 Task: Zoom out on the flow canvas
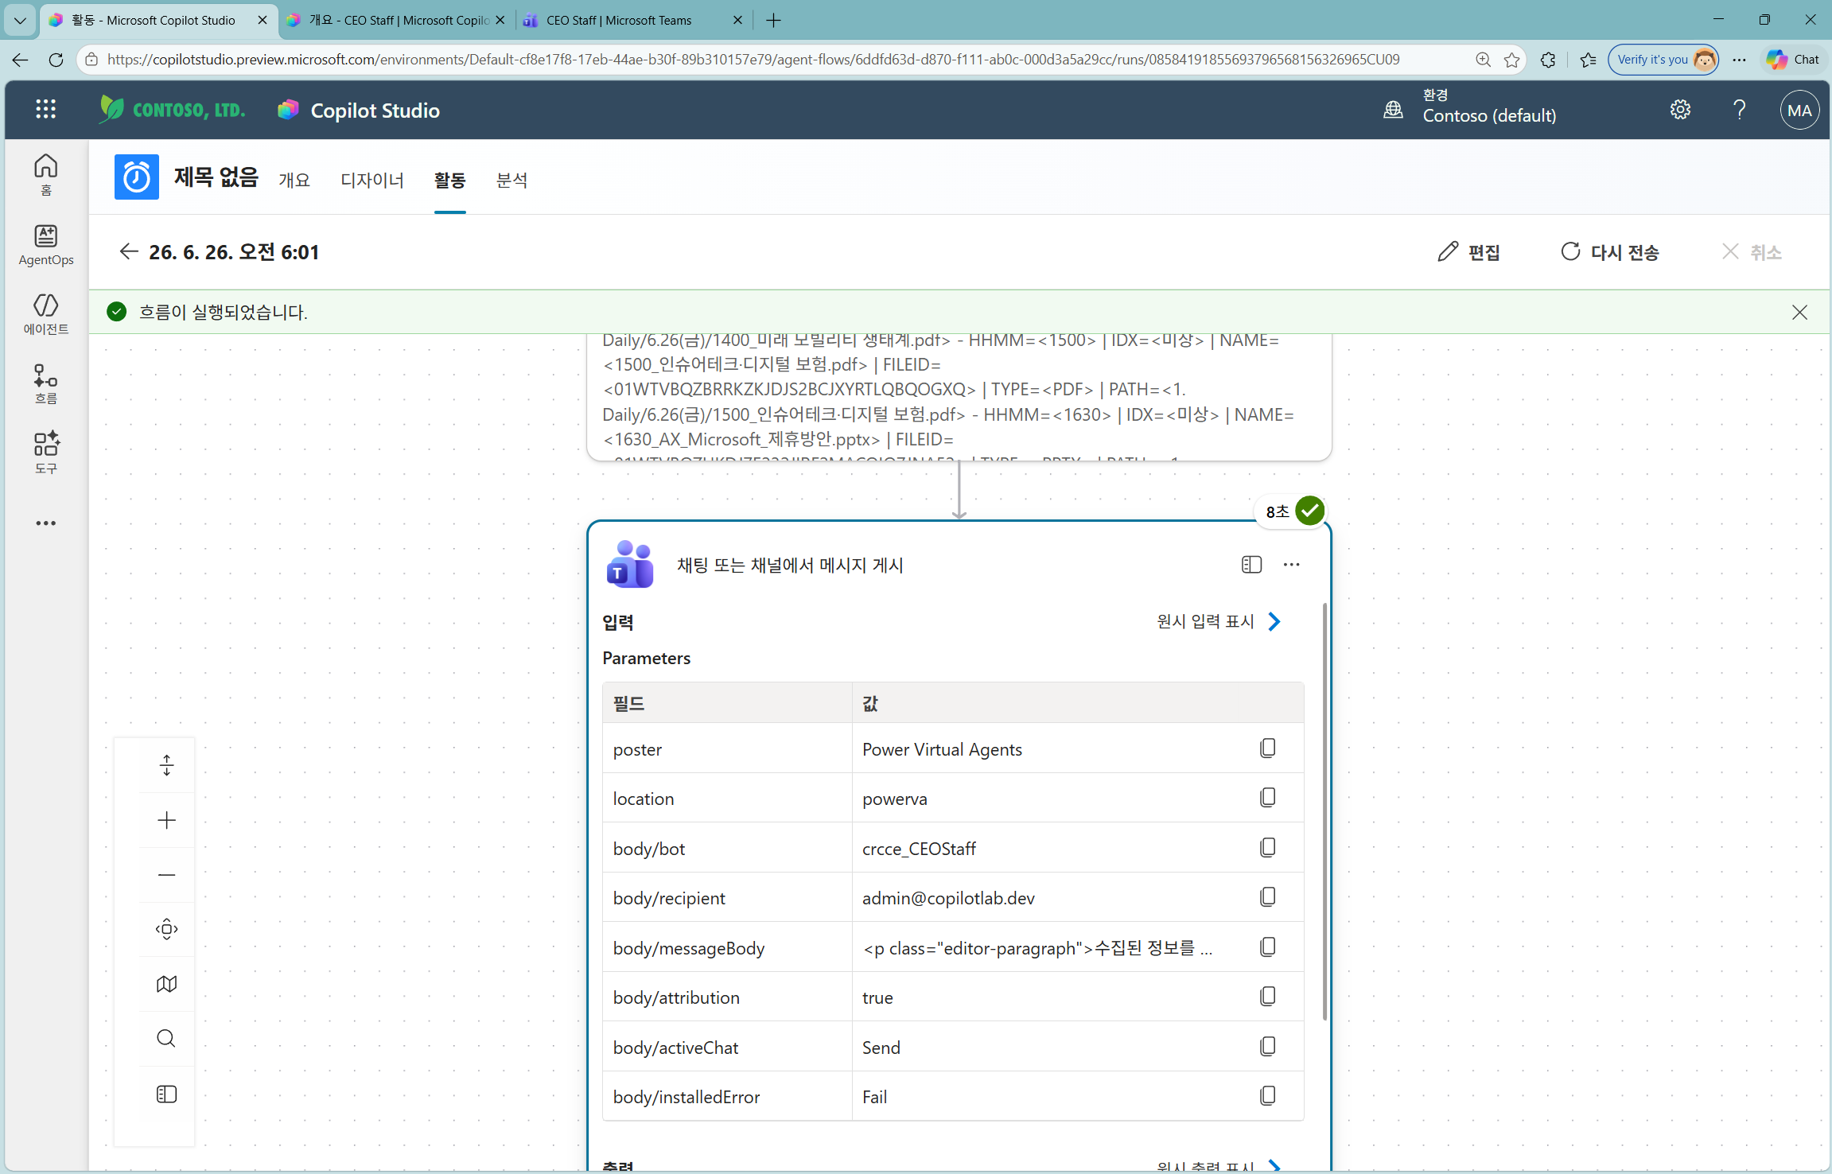tap(166, 875)
